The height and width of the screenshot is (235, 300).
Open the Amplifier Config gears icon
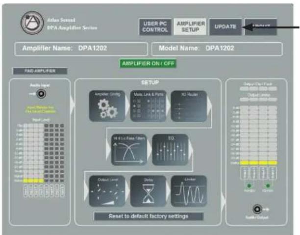[107, 106]
